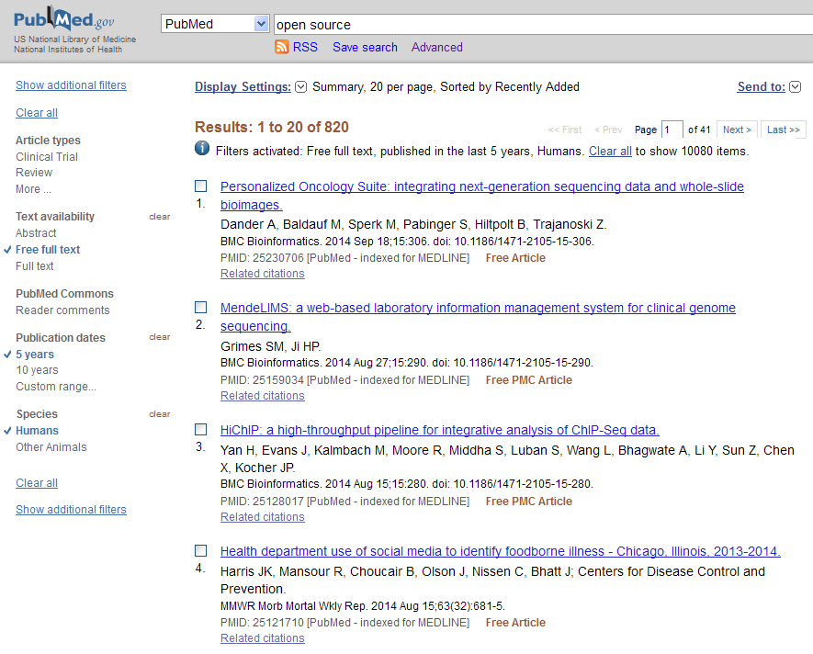Clear the Species filter
Image resolution: width=813 pixels, height=654 pixels.
[x=160, y=414]
